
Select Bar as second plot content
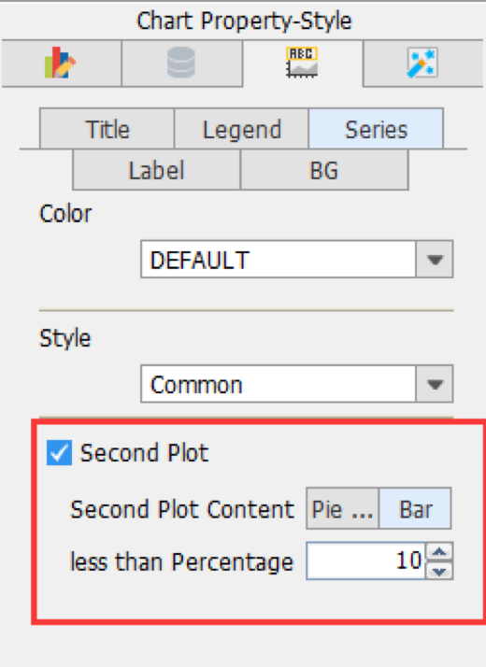(x=415, y=509)
